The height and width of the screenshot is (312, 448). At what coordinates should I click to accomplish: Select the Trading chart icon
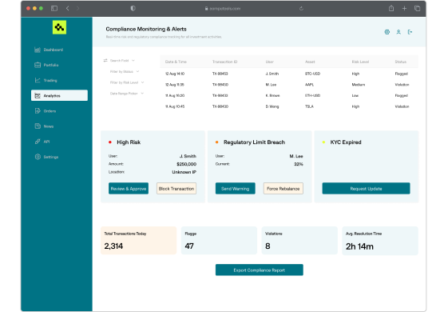[x=38, y=80]
